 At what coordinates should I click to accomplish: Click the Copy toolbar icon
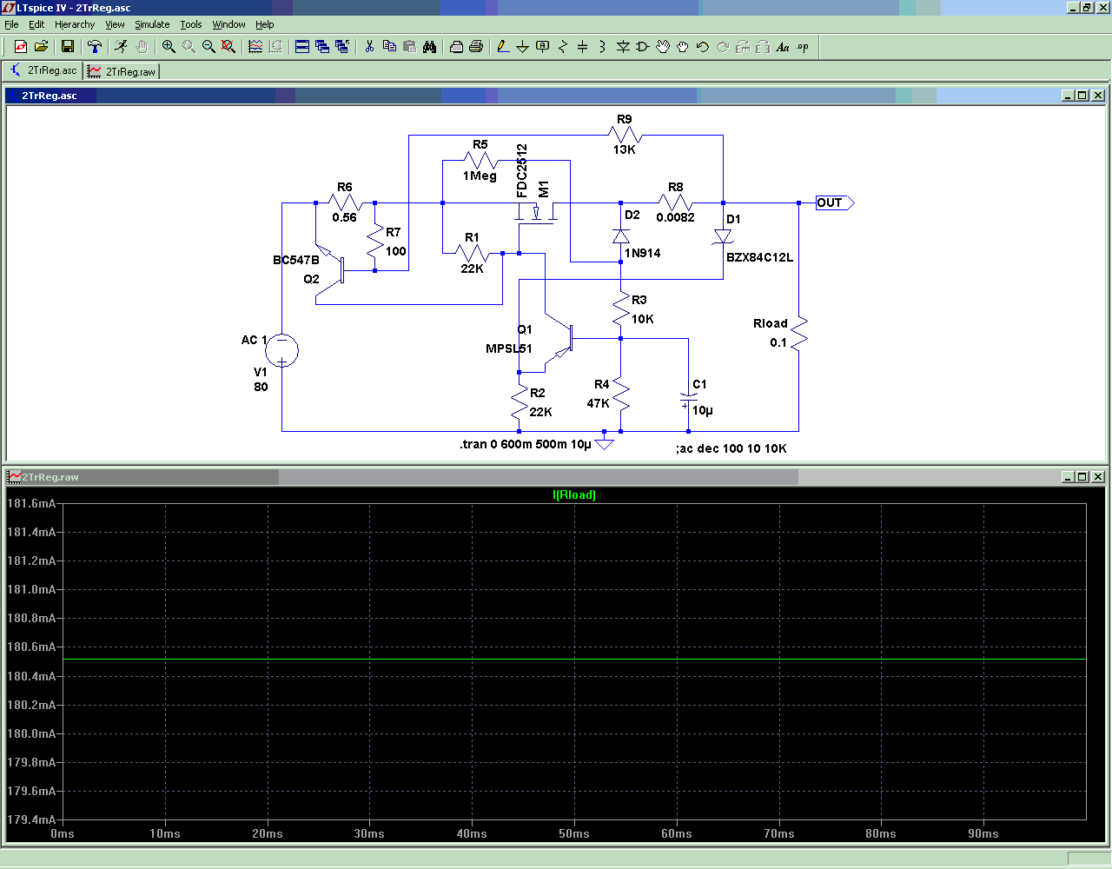tap(389, 46)
